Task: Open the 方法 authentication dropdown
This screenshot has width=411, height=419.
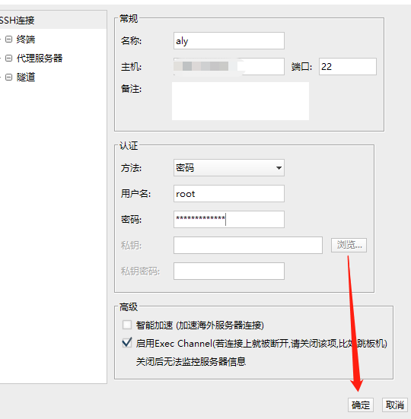Action: pos(229,168)
